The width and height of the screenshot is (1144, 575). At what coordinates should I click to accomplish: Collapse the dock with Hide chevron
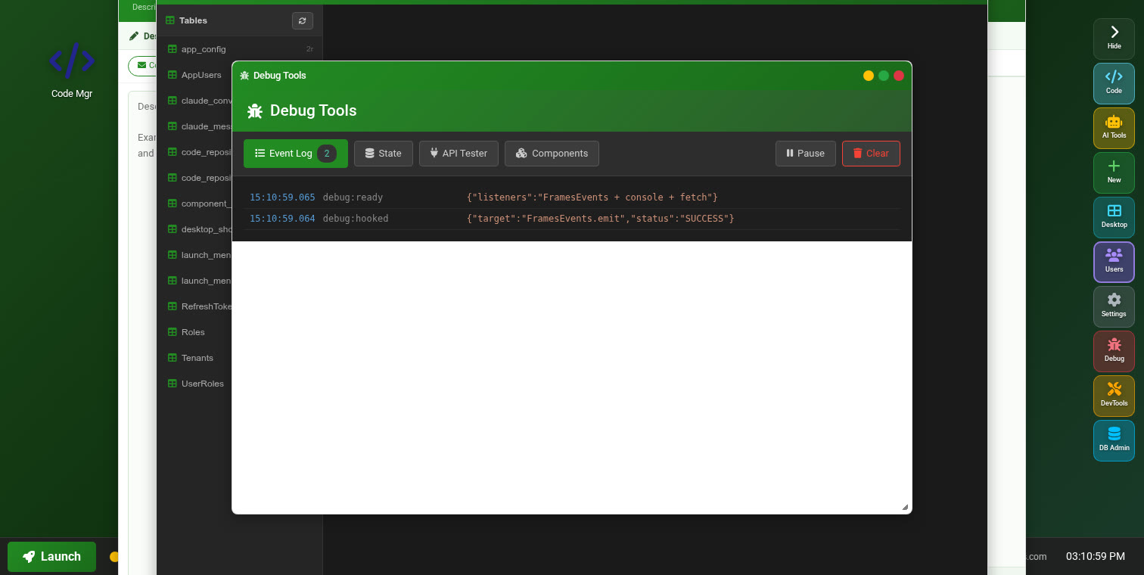(x=1114, y=36)
